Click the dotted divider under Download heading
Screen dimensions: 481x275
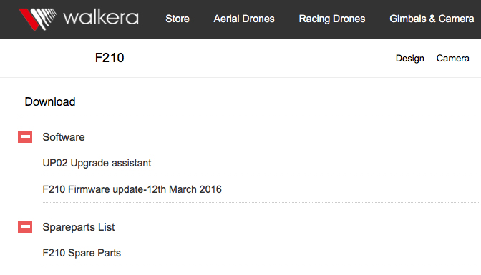click(249, 116)
